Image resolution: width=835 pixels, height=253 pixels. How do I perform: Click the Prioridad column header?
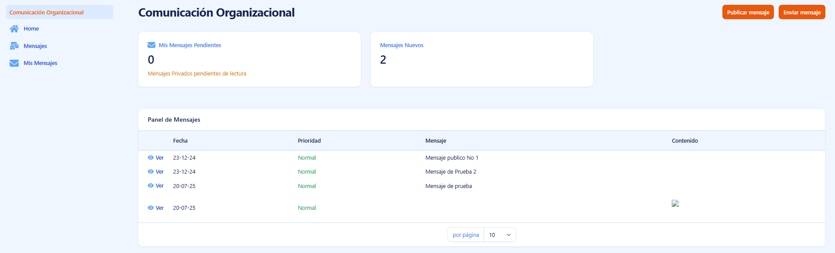tap(309, 140)
